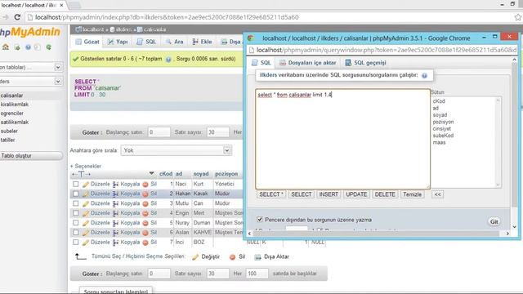Click inside the SQL query text area
This screenshot has width=523, height=294.
coord(342,139)
